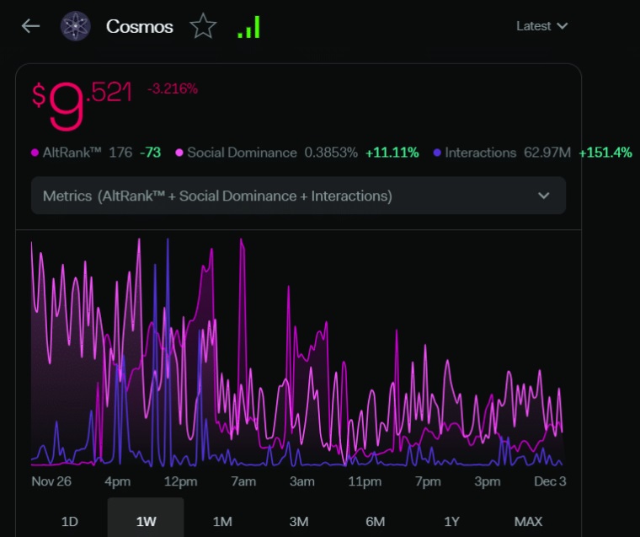Screen dimensions: 640x537
Task: Switch to the 1M time range
Action: 222,522
